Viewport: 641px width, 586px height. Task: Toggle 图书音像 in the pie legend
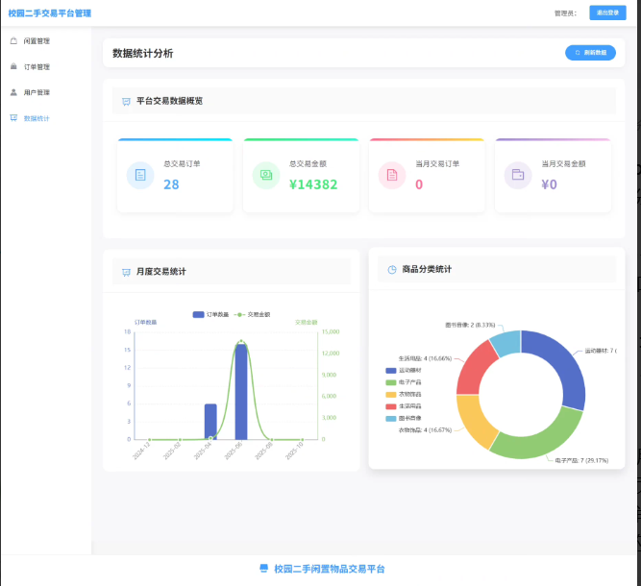click(x=403, y=418)
